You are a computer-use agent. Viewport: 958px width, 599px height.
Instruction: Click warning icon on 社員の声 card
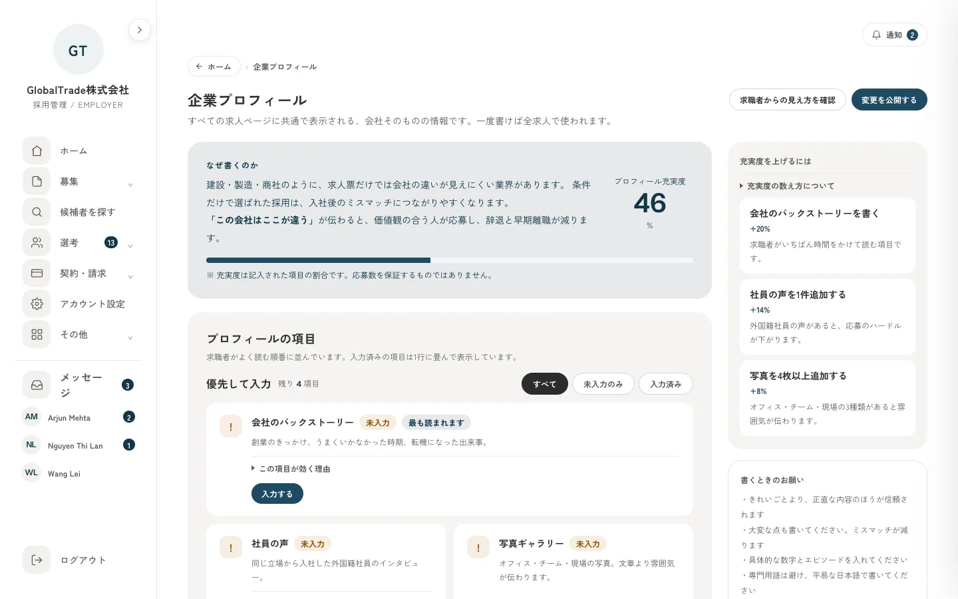(x=231, y=548)
